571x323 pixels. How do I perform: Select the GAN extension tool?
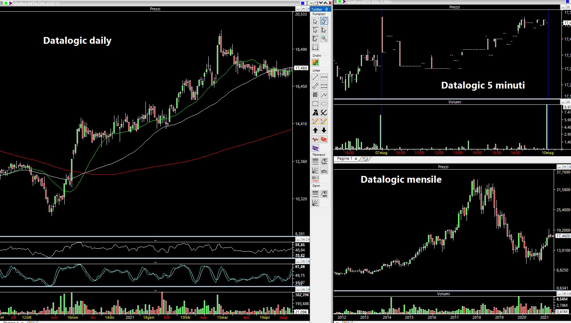[324, 194]
